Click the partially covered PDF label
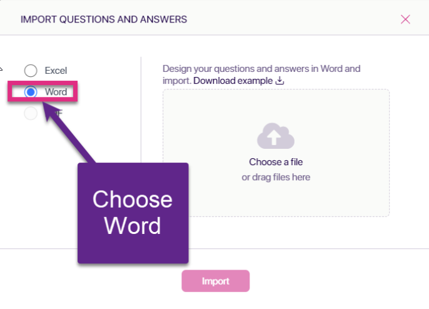The image size is (429, 309). tap(58, 113)
